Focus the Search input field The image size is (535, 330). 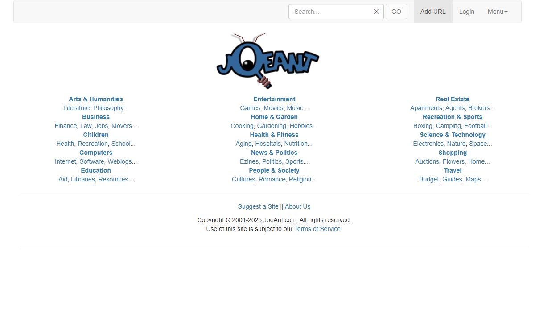(x=336, y=12)
